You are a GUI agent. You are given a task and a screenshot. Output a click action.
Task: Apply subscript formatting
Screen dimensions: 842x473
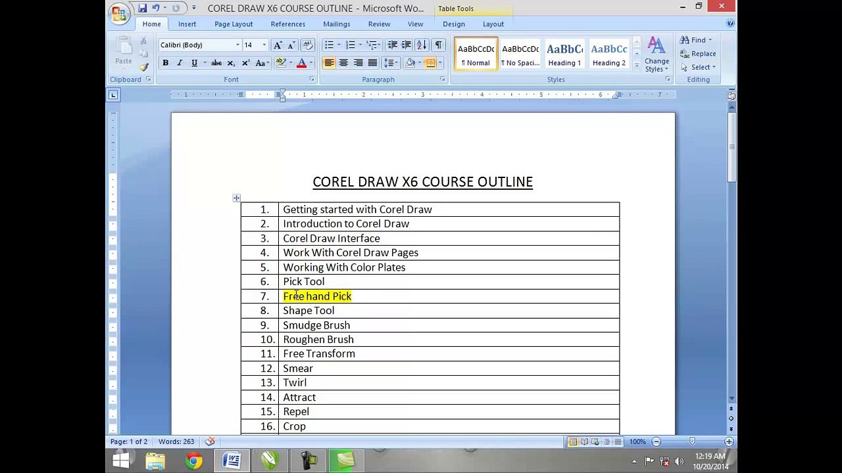click(231, 63)
